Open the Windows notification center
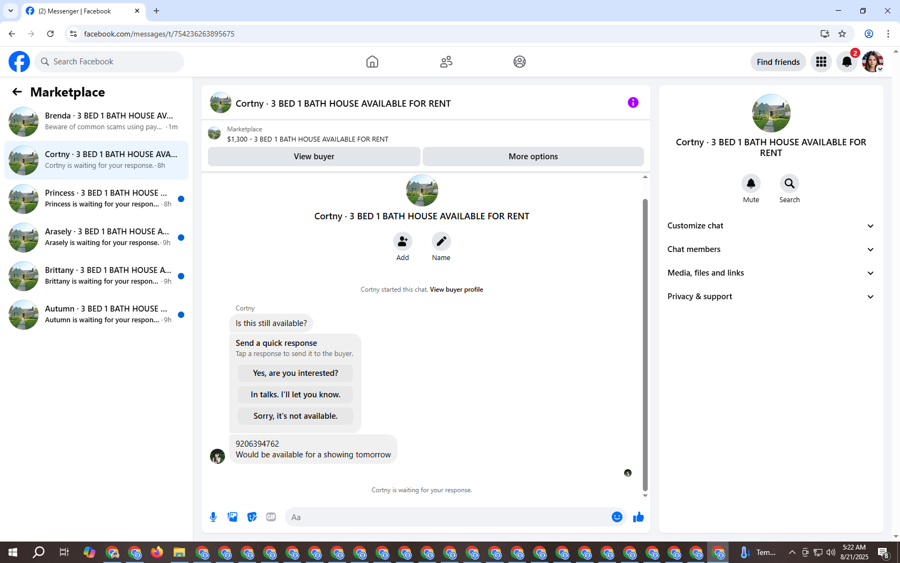The image size is (900, 563). coord(884,552)
